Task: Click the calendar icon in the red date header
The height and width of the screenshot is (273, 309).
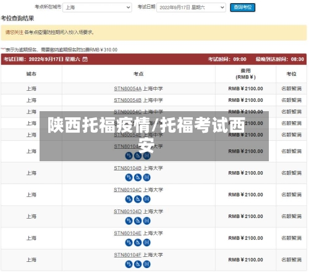Action: (85, 59)
